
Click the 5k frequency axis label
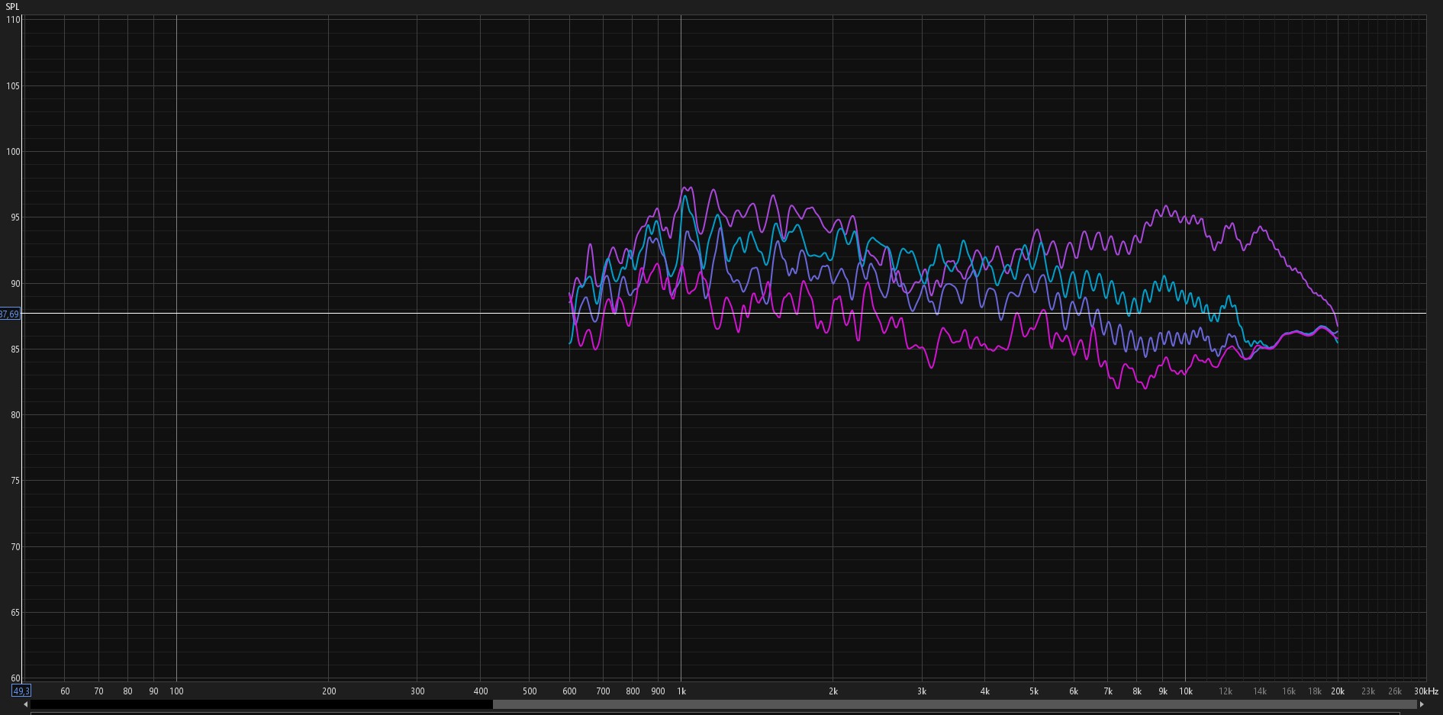(x=1034, y=691)
